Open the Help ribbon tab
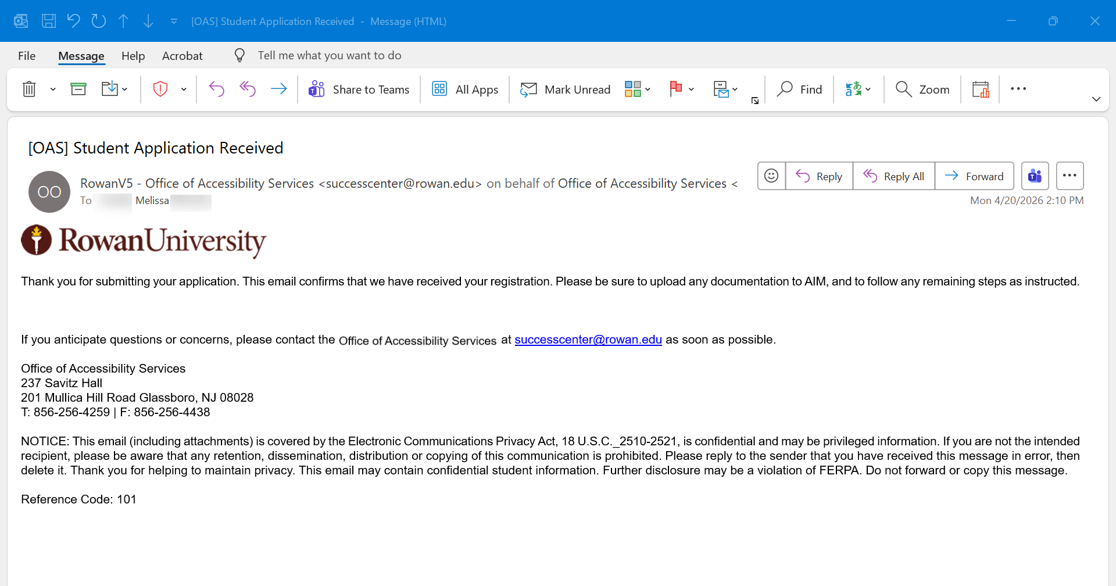1116x586 pixels. point(133,56)
